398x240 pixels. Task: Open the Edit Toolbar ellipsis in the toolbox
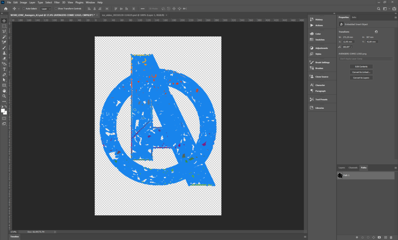coord(4,101)
